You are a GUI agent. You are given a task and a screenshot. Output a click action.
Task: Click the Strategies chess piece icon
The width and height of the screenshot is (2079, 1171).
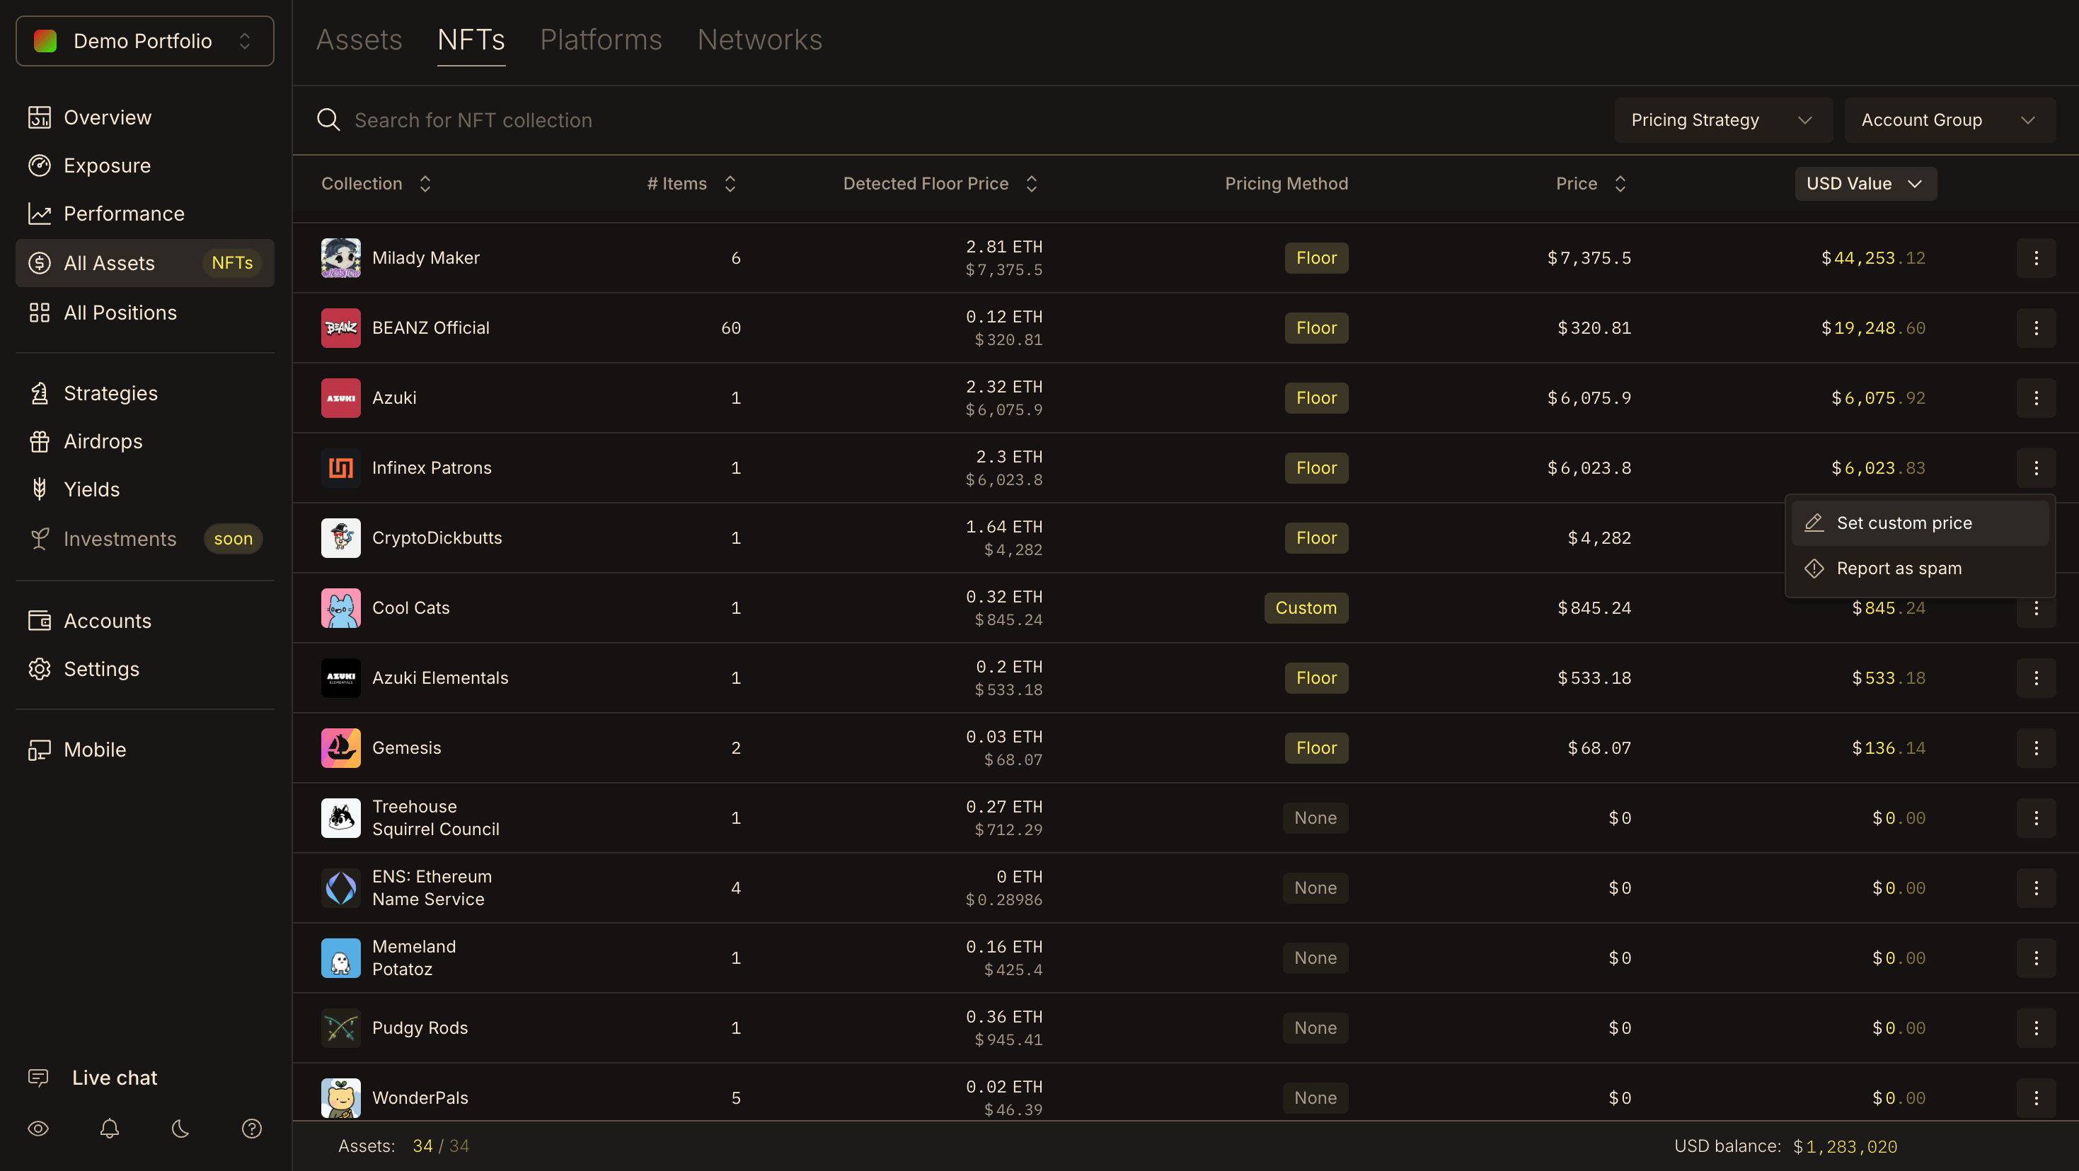[39, 394]
